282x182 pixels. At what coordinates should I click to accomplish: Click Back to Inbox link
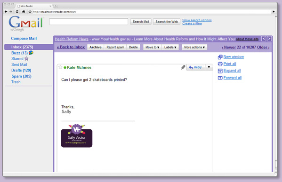pyautogui.click(x=71, y=47)
